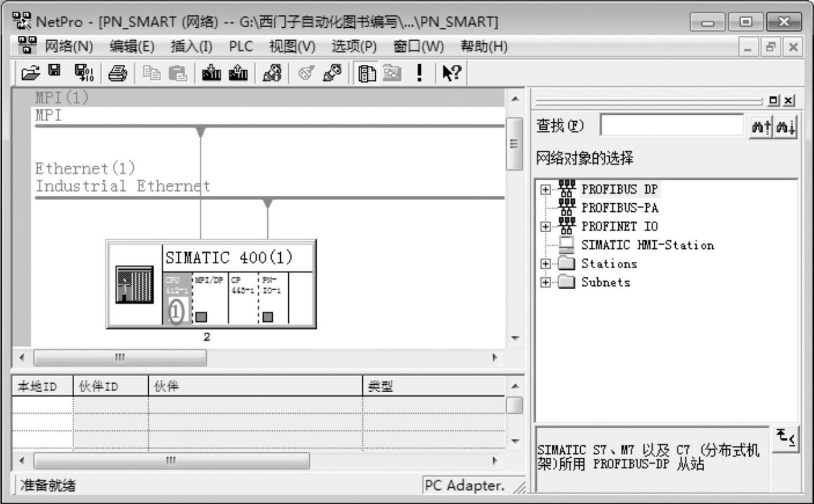This screenshot has height=504, width=814.
Task: Select PROFIBUS DP in the catalog tree
Action: tap(620, 189)
